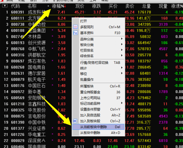Screen dimensions: 183x148
Task: Select 从板块中删除 menu entry
Action: click(x=98, y=133)
